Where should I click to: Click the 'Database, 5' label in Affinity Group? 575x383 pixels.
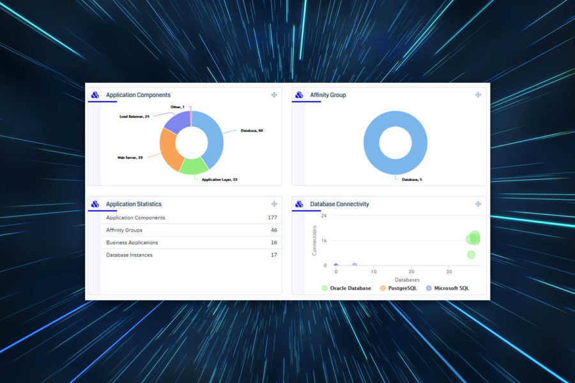(412, 179)
